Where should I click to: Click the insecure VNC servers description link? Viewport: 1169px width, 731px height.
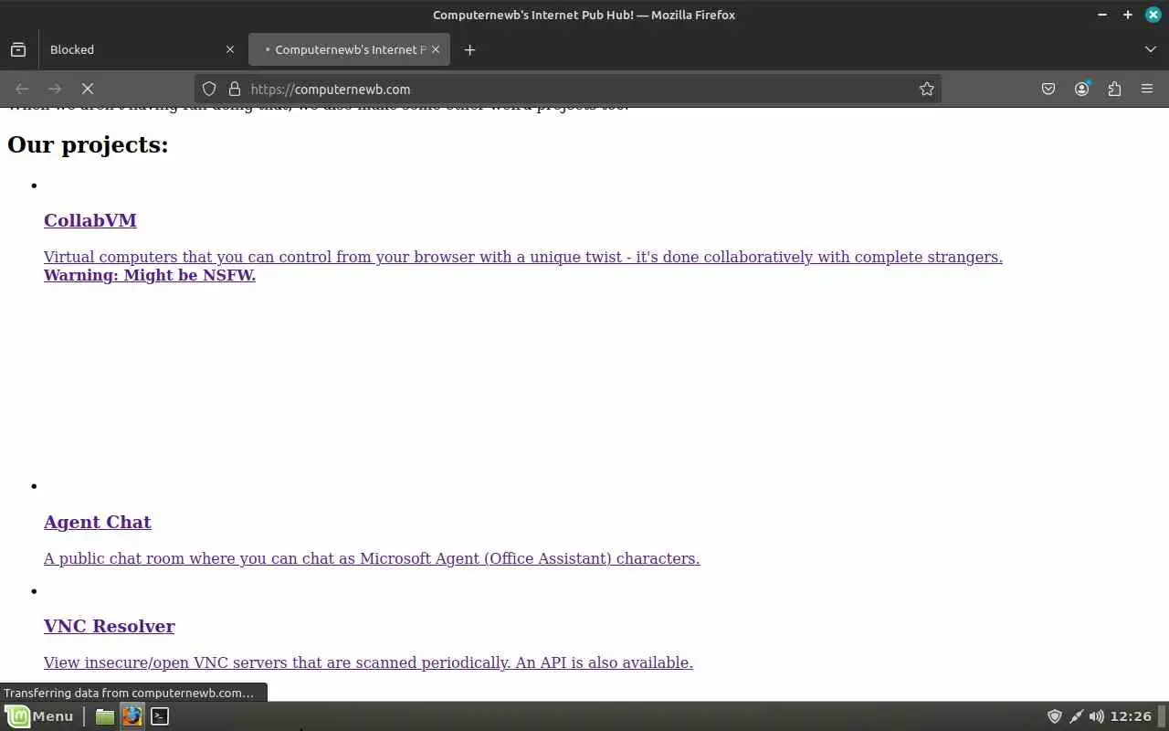tap(368, 662)
